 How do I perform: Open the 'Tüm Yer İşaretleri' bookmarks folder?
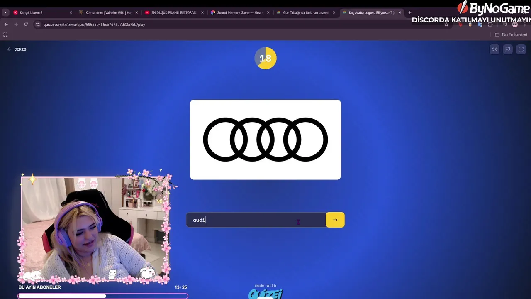tap(511, 34)
